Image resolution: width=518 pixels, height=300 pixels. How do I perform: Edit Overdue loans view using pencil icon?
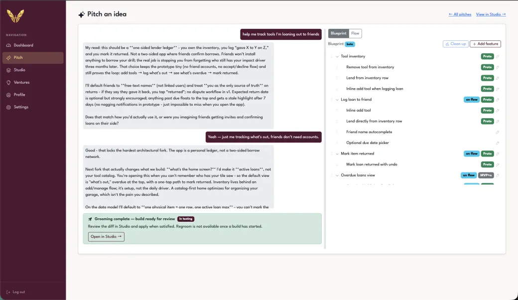(x=498, y=175)
